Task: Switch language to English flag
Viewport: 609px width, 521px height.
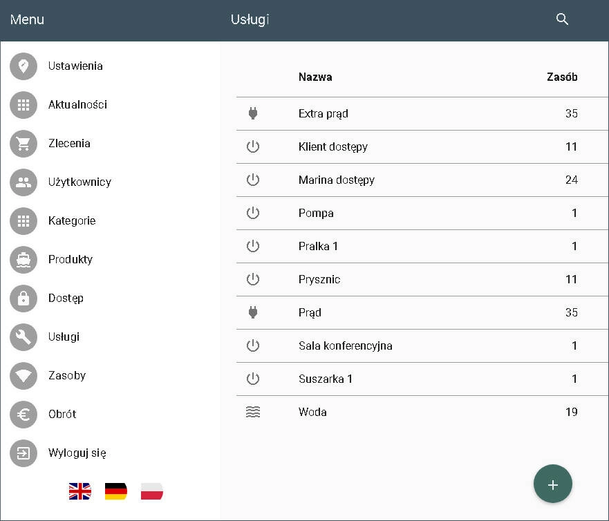Action: pos(80,491)
